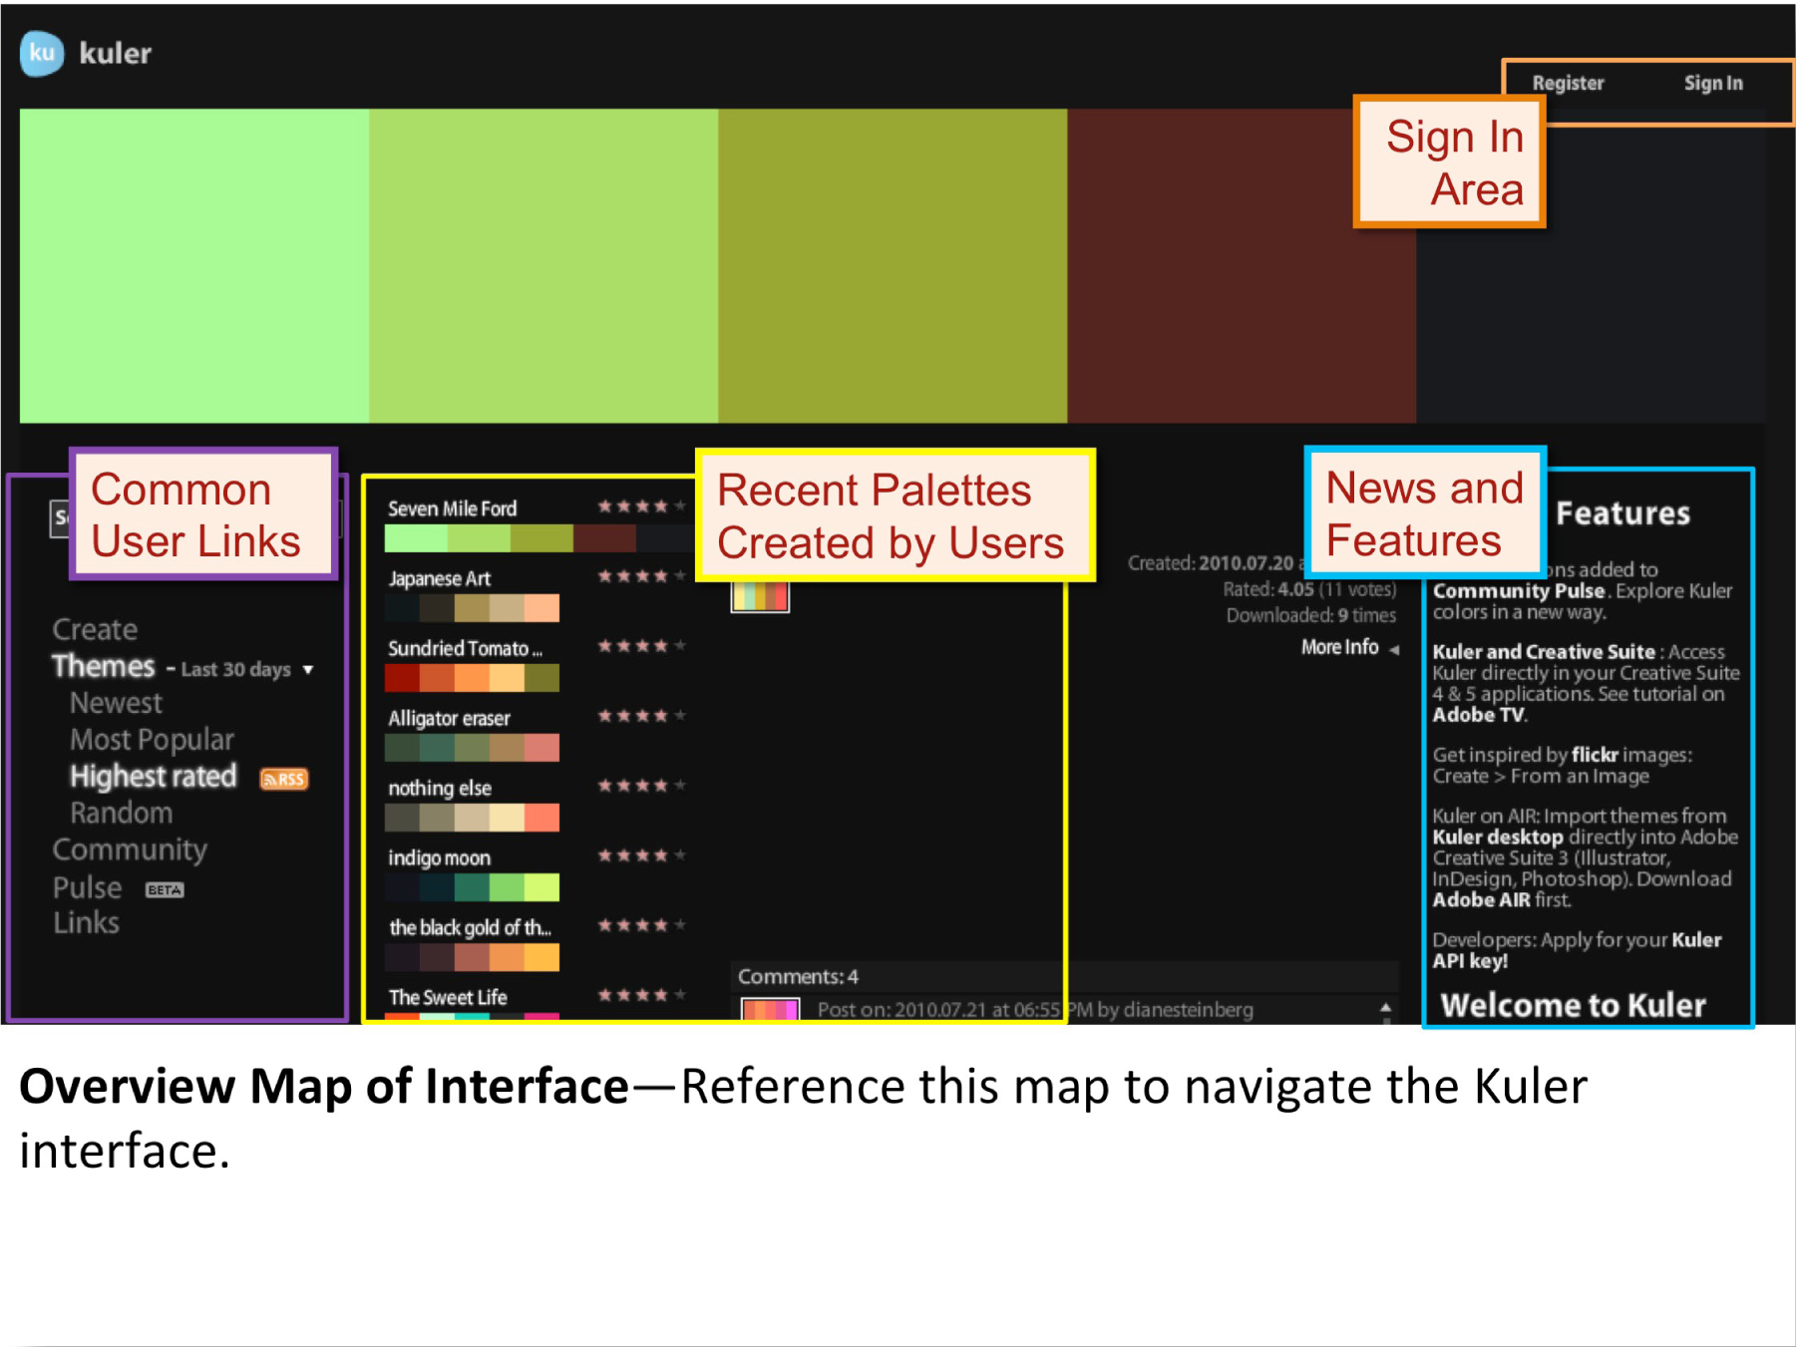Open the flickr link
1796x1347 pixels.
tap(1594, 755)
